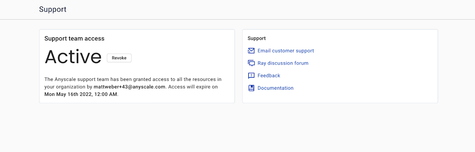Click the Support team access card

[137, 66]
